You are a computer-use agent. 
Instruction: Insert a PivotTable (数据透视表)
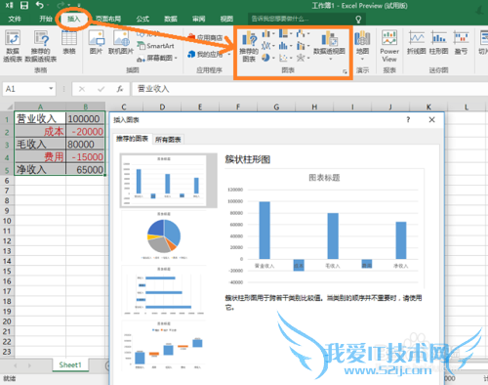coord(13,46)
